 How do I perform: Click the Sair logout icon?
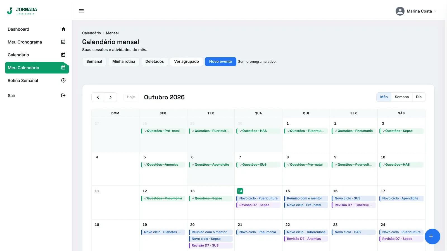coord(63,95)
